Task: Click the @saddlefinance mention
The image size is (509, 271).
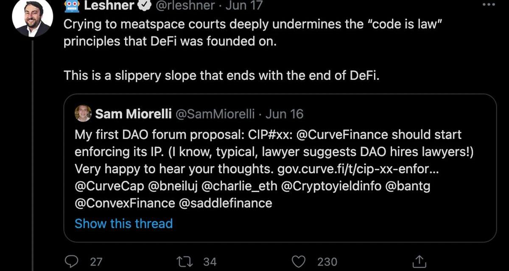Action: [x=226, y=203]
